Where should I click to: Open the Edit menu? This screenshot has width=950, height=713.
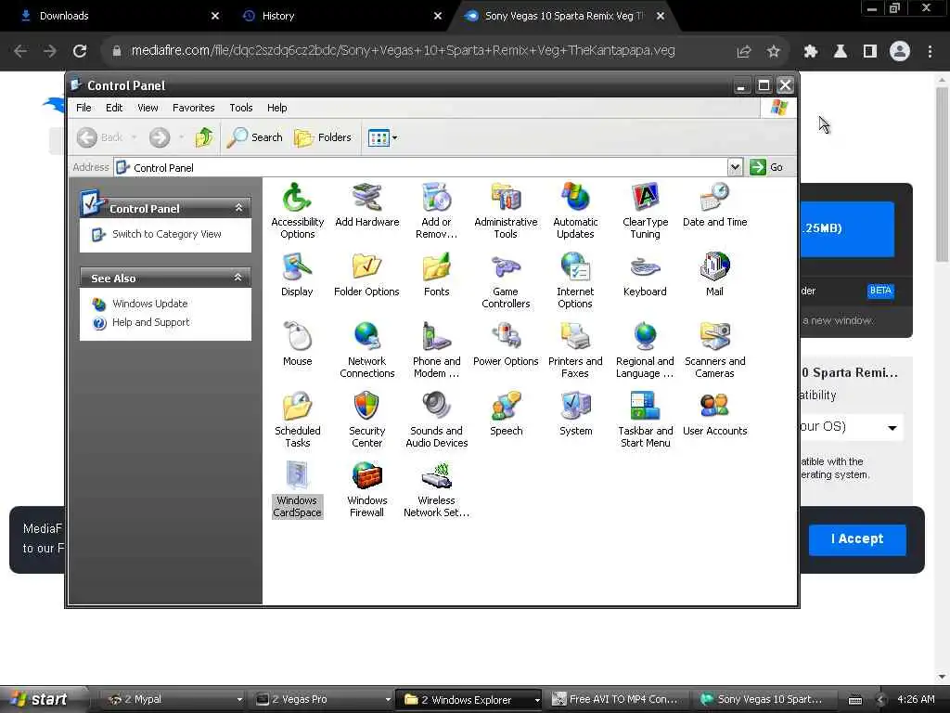pos(114,108)
